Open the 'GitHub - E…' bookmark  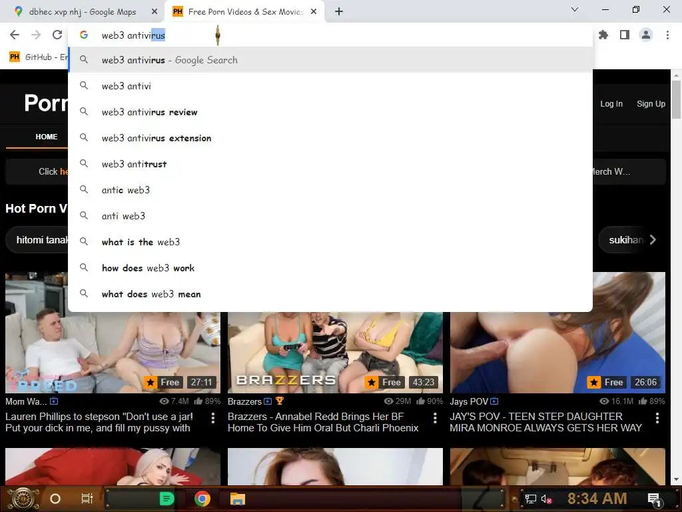tap(38, 57)
